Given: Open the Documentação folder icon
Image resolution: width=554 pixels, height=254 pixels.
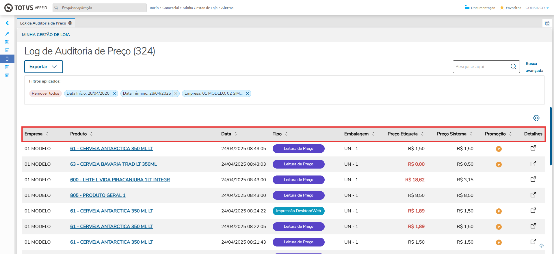Looking at the screenshot, I should coord(467,8).
